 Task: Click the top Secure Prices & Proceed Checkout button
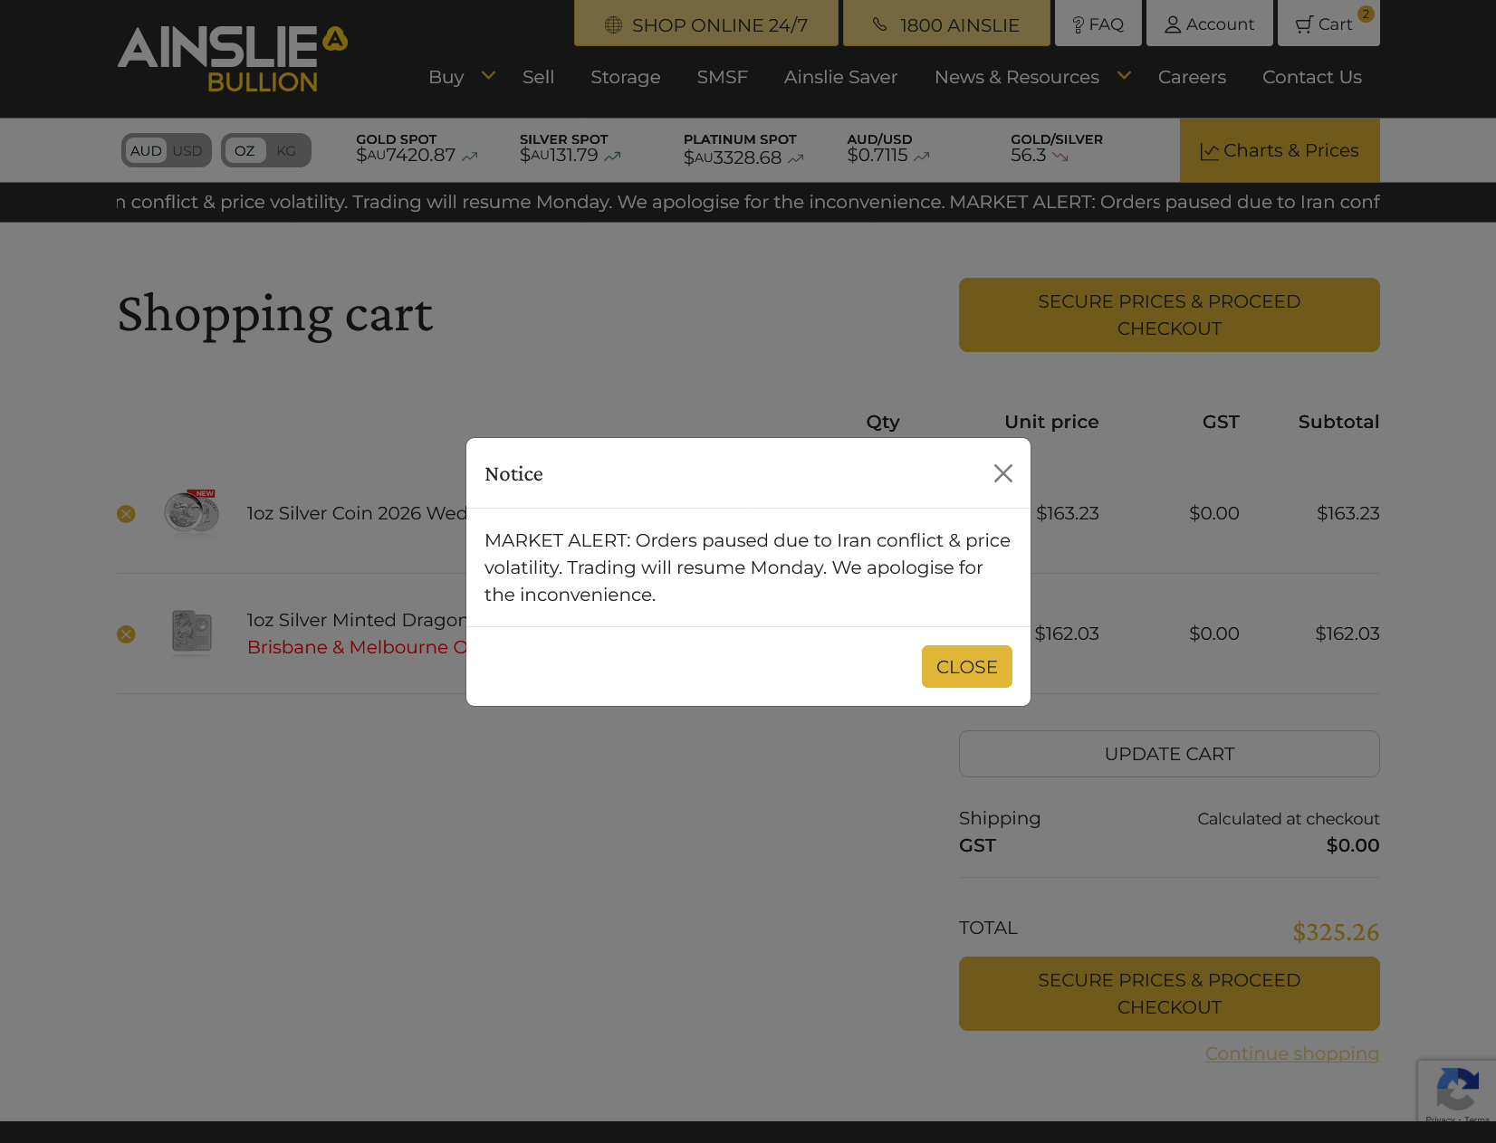tap(1169, 315)
